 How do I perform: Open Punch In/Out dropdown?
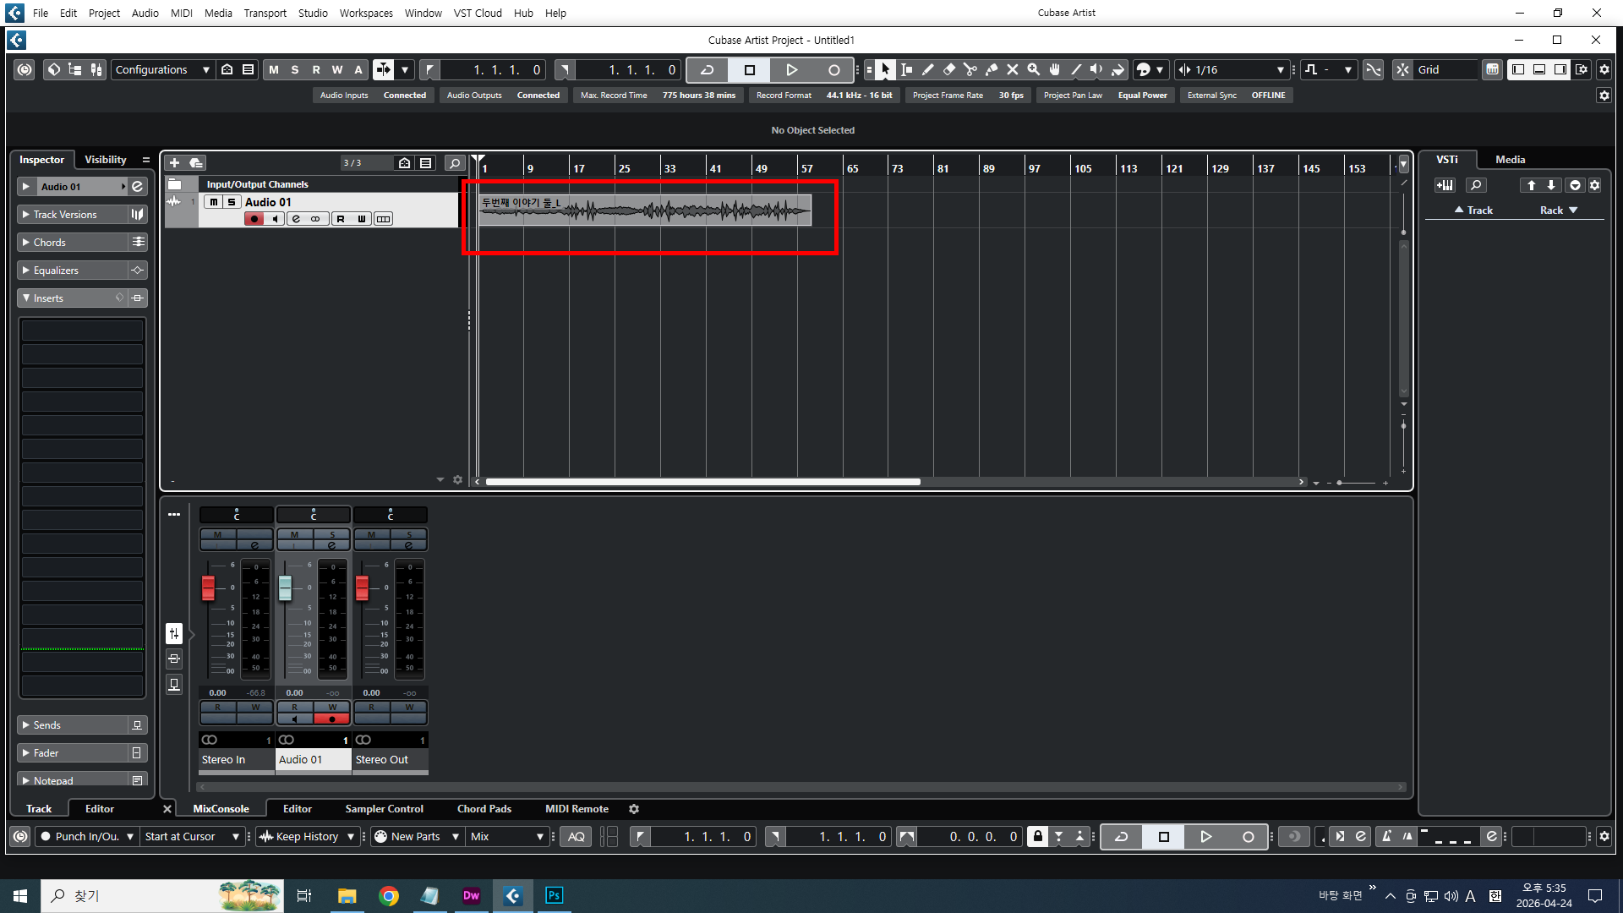87,837
